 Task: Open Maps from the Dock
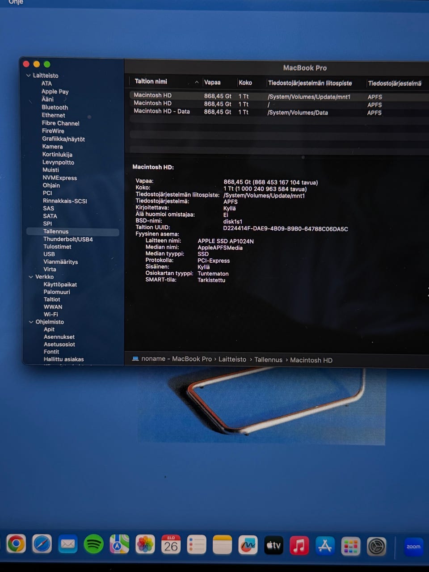coord(119,544)
